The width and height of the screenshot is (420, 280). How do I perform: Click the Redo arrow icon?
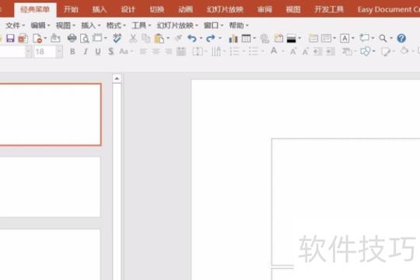coord(211,39)
